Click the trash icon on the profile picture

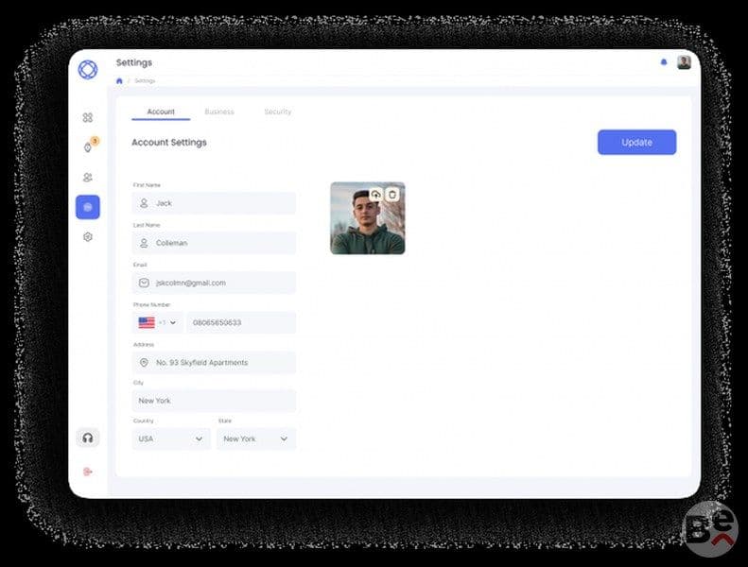(x=392, y=194)
